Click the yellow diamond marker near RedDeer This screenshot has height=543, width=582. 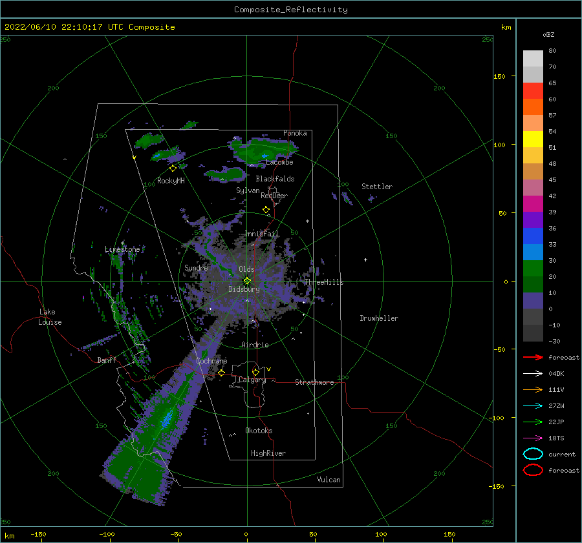pyautogui.click(x=266, y=210)
